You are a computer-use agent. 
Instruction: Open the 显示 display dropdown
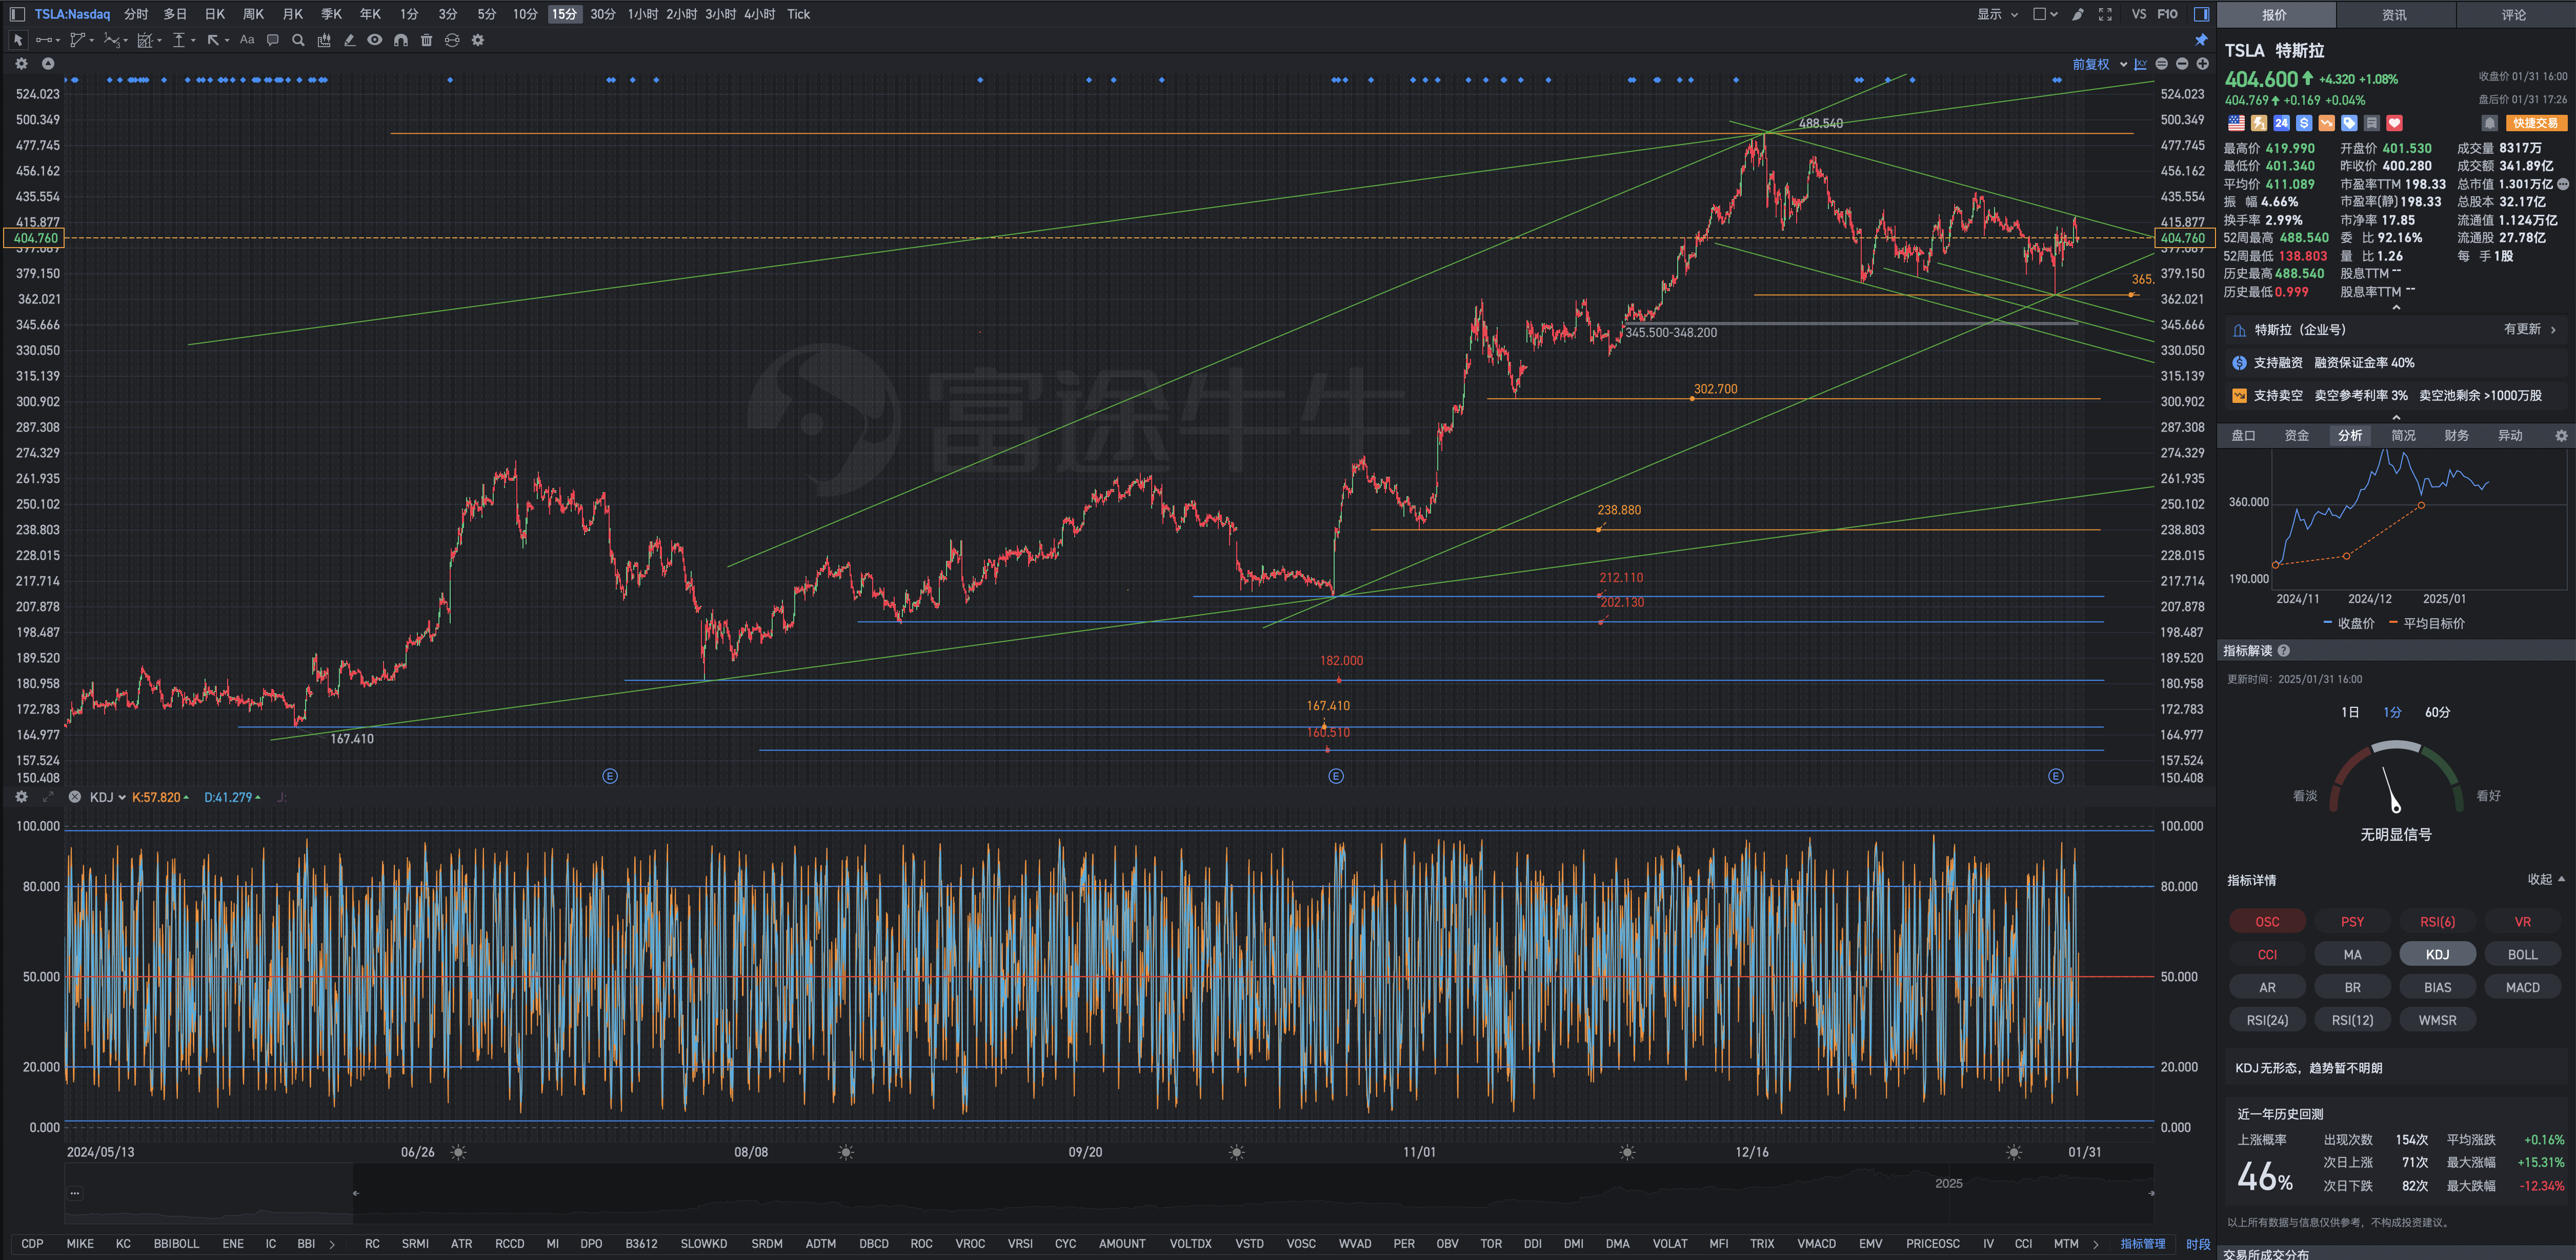pos(1997,14)
